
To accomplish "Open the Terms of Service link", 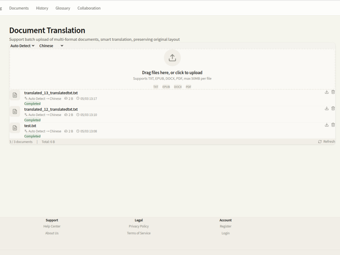I will (x=139, y=233).
